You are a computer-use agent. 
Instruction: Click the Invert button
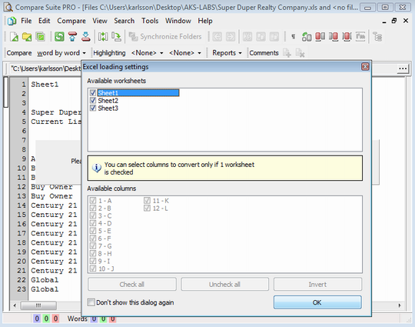pyautogui.click(x=317, y=285)
